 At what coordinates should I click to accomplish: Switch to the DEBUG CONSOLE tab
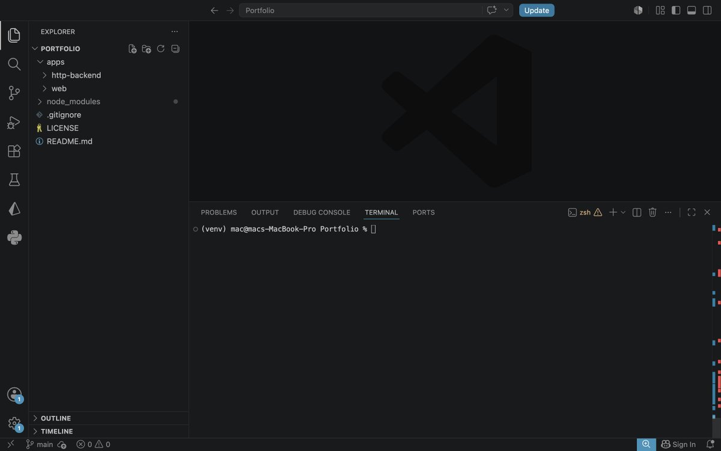point(321,212)
